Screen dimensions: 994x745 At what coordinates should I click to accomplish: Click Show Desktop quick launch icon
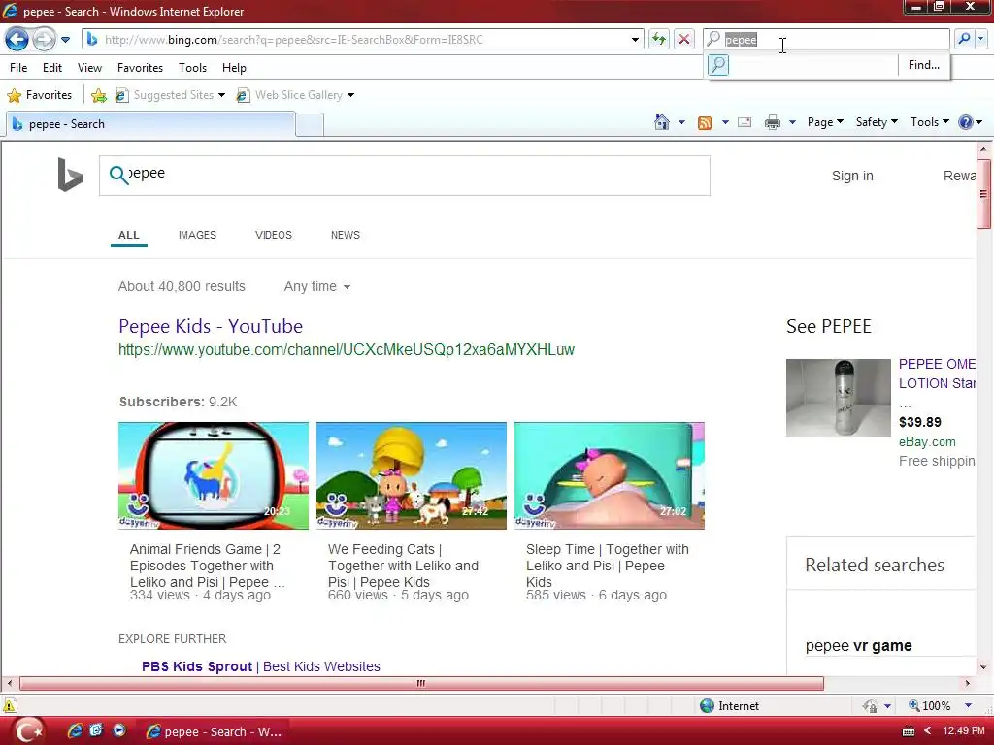click(x=96, y=731)
